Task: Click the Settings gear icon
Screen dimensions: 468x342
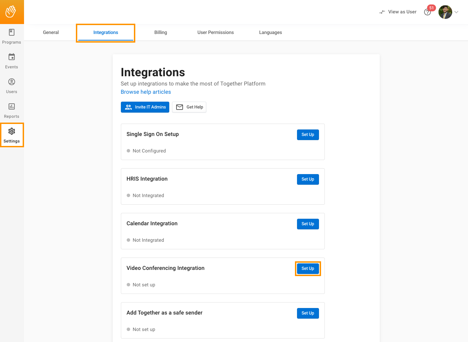Action: (x=12, y=132)
